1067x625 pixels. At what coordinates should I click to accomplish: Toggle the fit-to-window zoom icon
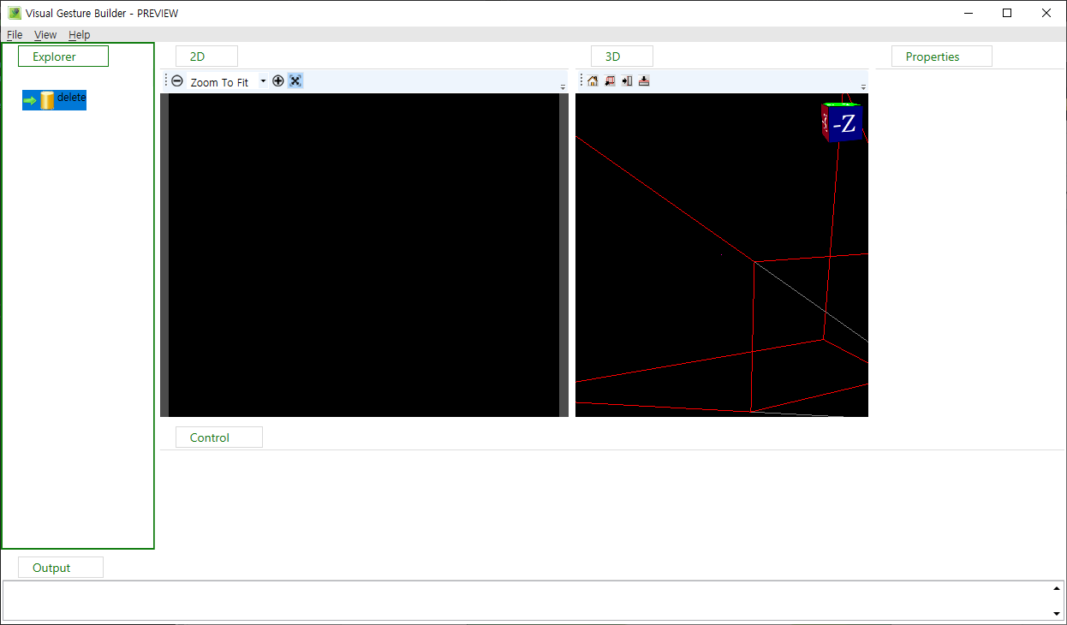coord(295,81)
